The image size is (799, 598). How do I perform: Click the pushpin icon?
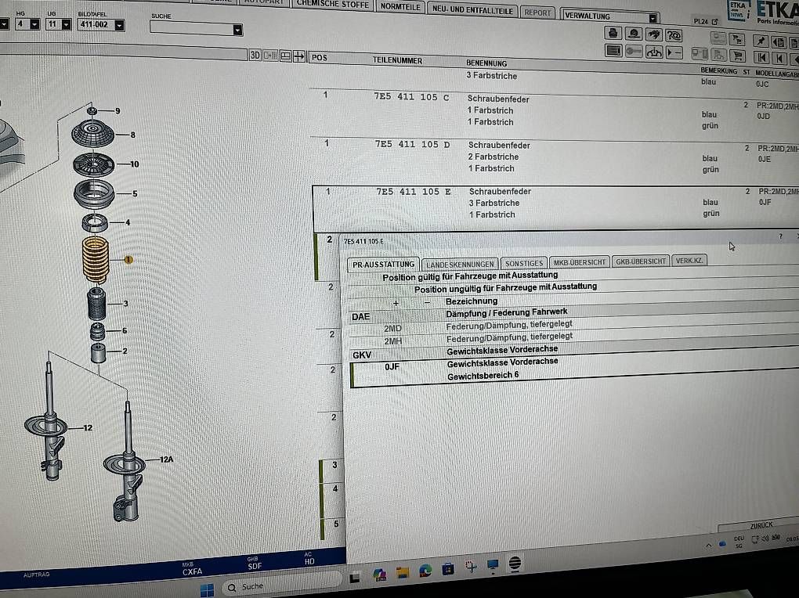(761, 41)
